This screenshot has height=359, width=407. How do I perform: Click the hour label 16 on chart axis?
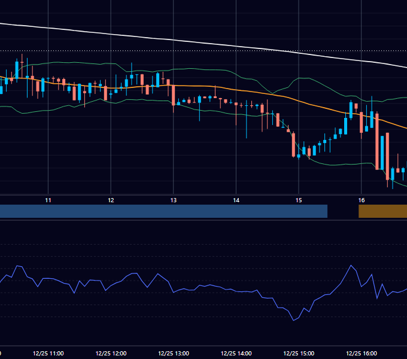pos(362,200)
